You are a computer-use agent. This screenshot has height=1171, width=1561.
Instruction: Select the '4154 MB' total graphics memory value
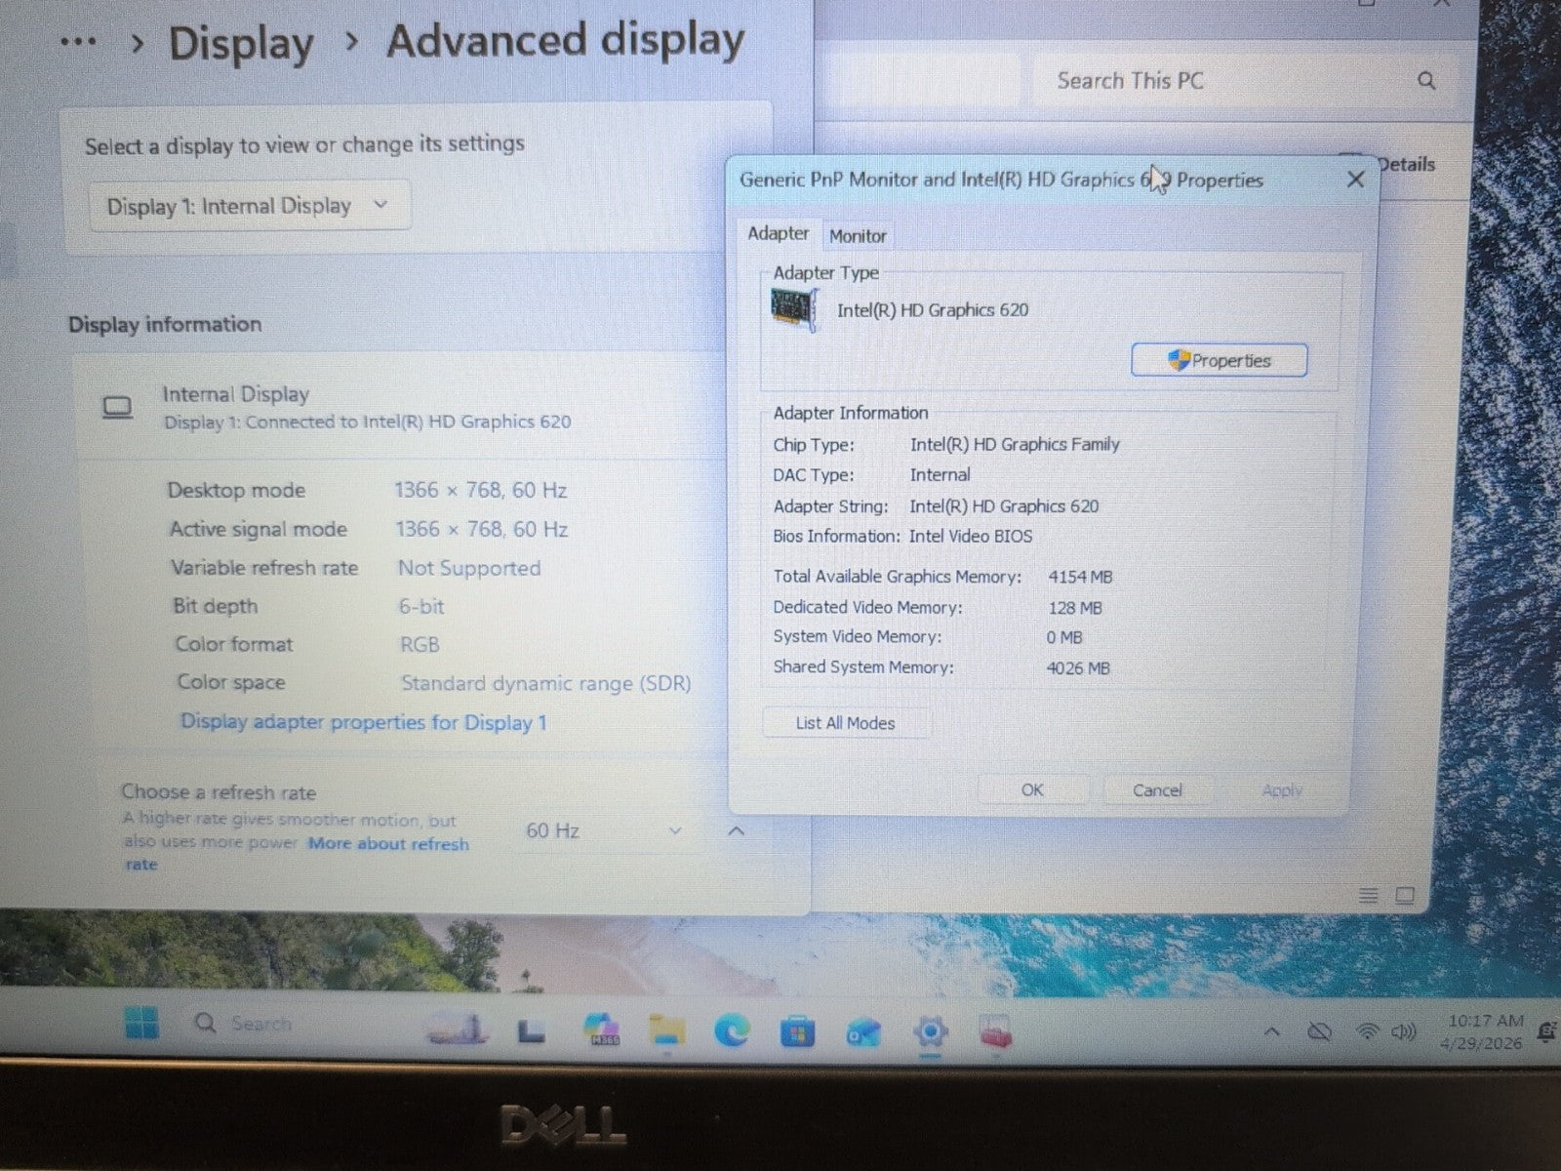1080,577
